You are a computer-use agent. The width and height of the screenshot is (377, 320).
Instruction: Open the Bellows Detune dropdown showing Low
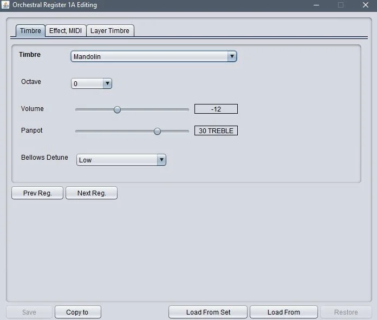(121, 160)
